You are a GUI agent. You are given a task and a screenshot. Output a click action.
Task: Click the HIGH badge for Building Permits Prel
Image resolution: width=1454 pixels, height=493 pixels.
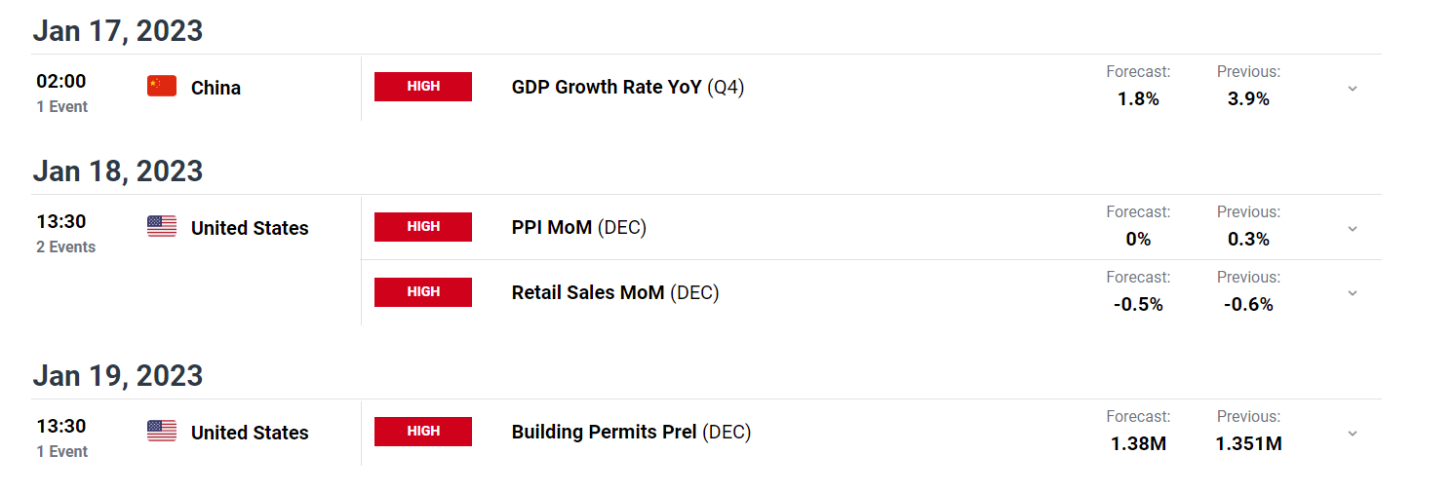pos(423,432)
